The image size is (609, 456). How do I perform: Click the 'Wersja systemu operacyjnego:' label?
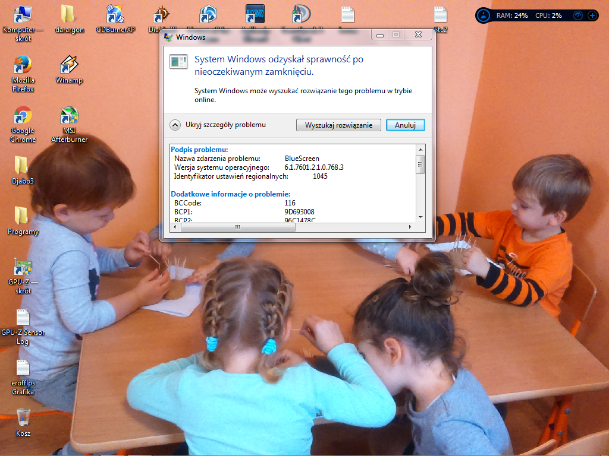[x=221, y=167]
